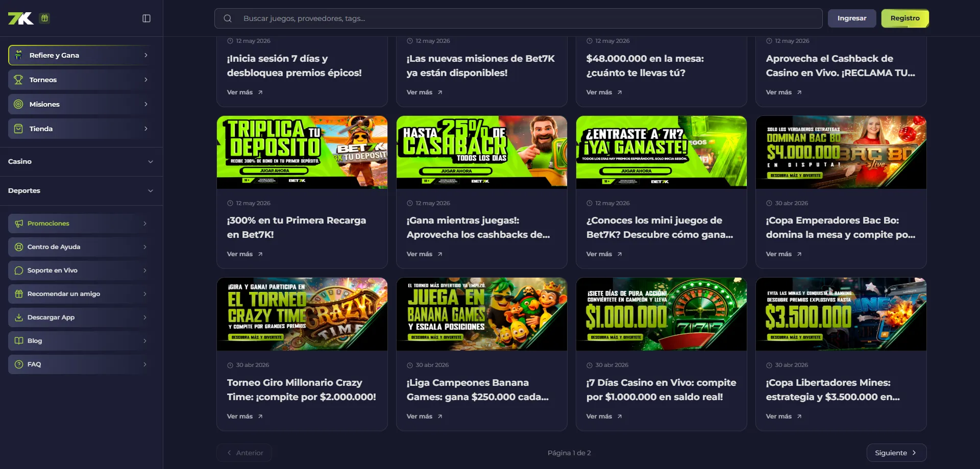Click title Copa Libertadores Mines
This screenshot has height=469, width=980.
(x=832, y=390)
